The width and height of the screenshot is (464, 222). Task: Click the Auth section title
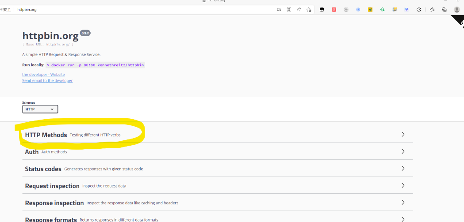pyautogui.click(x=32, y=152)
